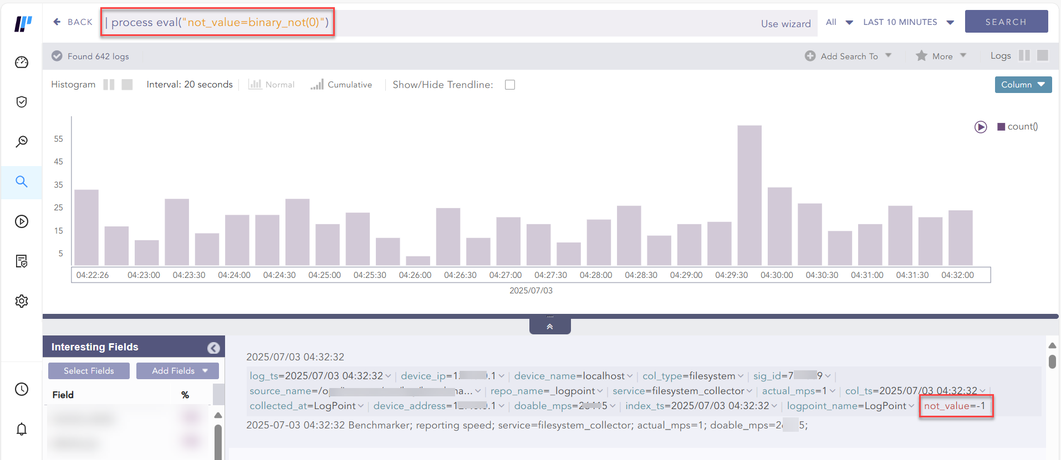Open the shield incident icon in sidebar
1061x460 pixels.
[x=22, y=102]
